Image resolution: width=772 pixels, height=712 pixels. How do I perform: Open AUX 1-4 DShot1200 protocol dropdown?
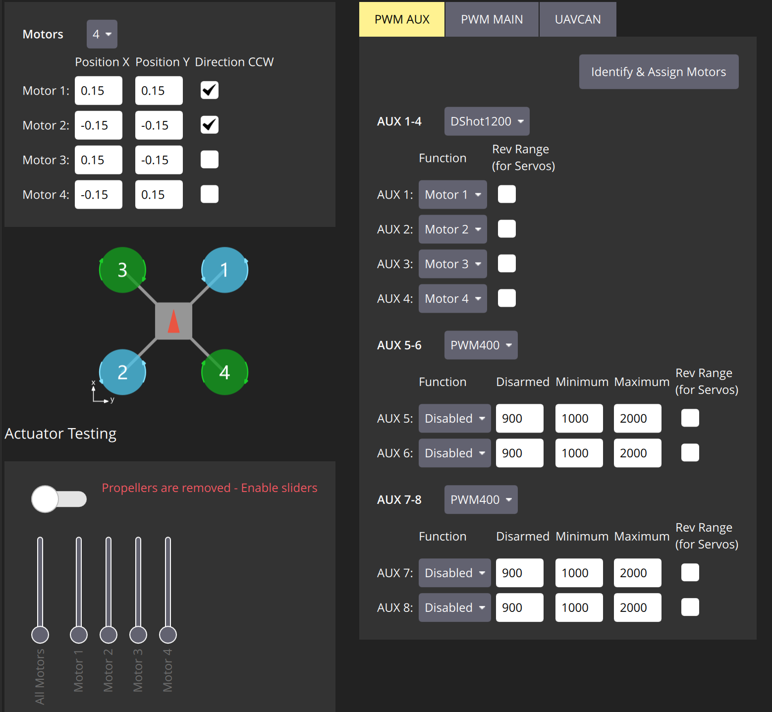[487, 121]
